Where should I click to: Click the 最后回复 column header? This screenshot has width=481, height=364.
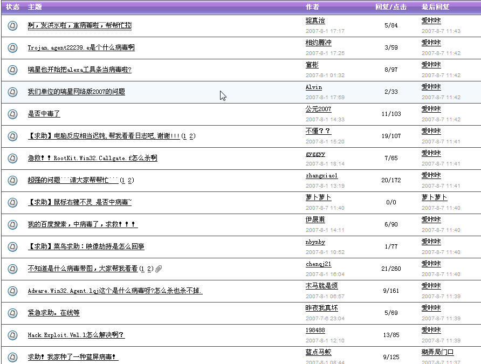point(436,7)
